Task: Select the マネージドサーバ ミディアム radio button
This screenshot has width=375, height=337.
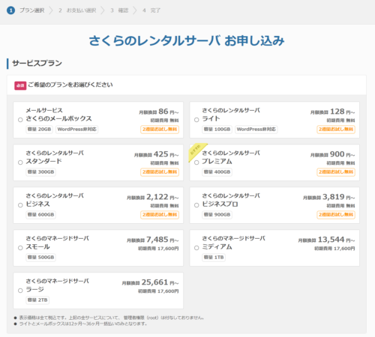Action: [196, 248]
